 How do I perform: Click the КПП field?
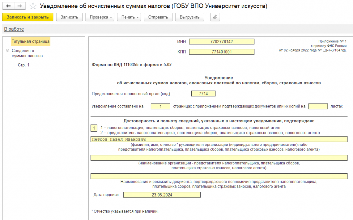pos(222,52)
